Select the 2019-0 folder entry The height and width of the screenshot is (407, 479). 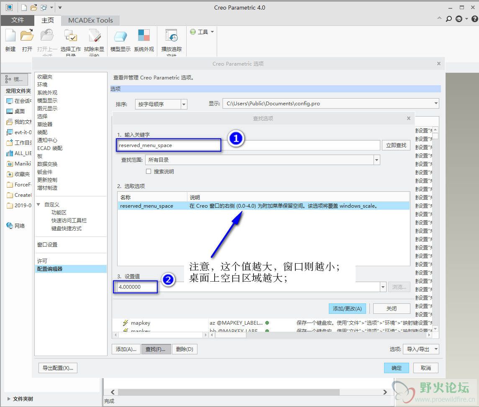tap(18, 205)
